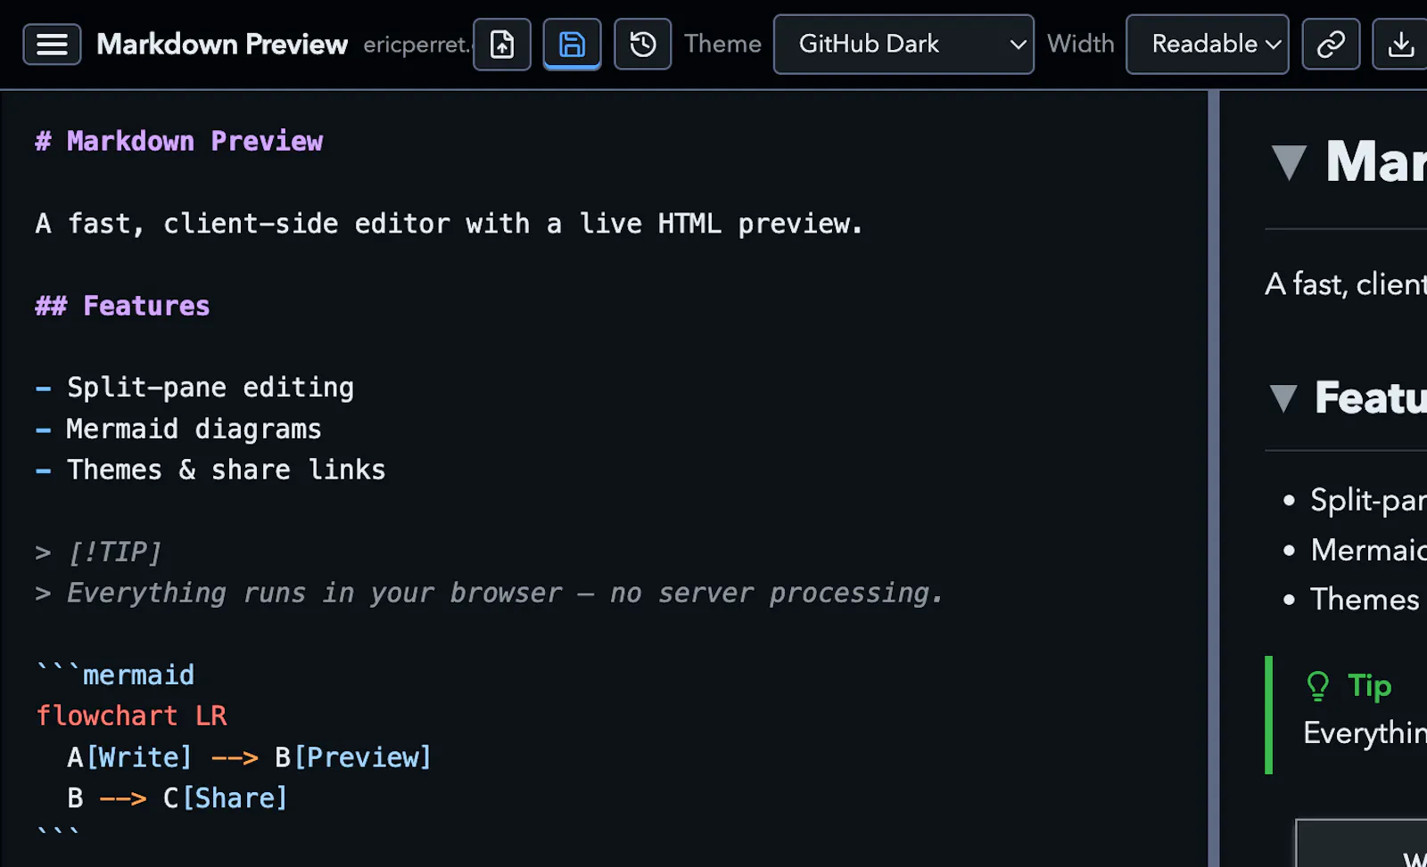Click the 'Mermaid diagrams' editor line
The width and height of the screenshot is (1427, 867).
point(178,429)
